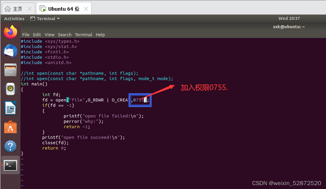
Task: Click the "file" string in open call
Action: pos(77,100)
